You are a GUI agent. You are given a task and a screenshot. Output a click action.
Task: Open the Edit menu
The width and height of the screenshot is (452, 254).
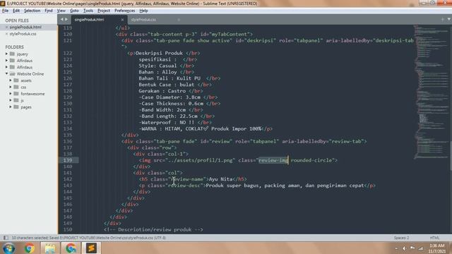pyautogui.click(x=16, y=11)
